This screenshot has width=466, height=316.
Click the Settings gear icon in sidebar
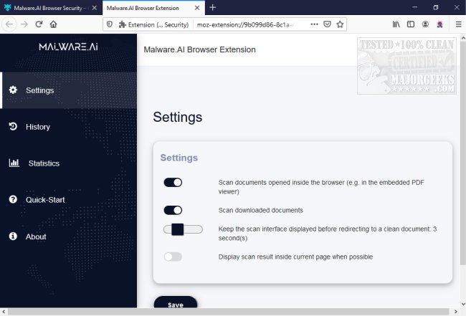coord(13,90)
